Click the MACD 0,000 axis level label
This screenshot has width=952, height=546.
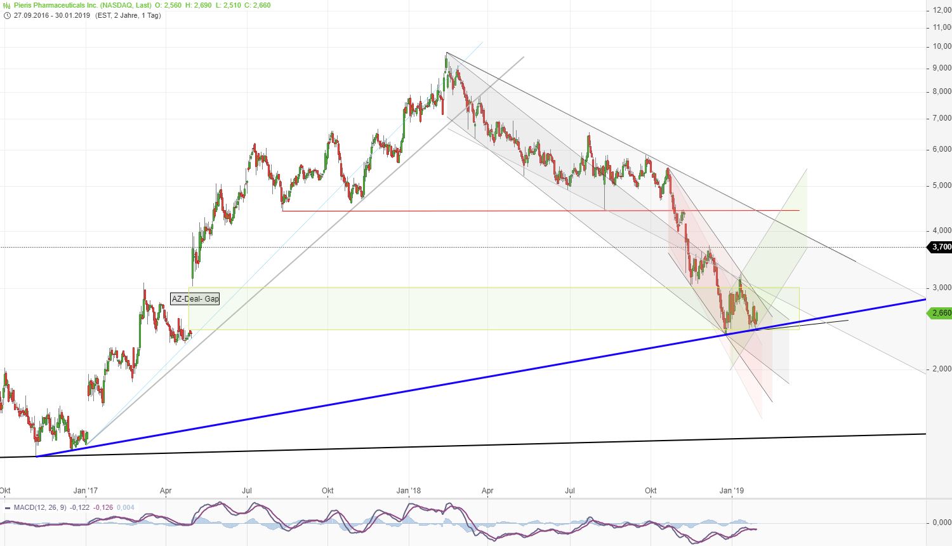tap(941, 523)
